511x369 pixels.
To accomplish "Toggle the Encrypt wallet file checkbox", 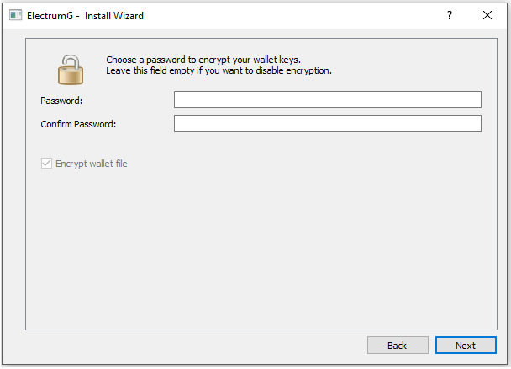I will pos(46,164).
